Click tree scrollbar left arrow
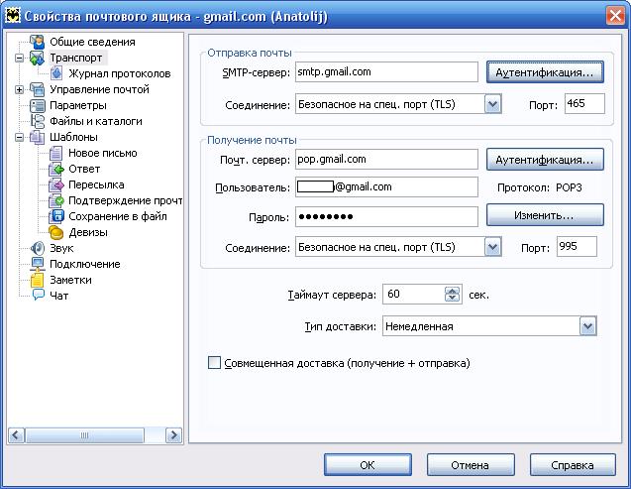 [x=16, y=435]
